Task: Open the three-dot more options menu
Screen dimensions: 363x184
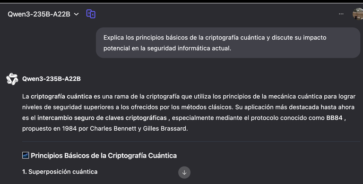Action: tap(341, 14)
